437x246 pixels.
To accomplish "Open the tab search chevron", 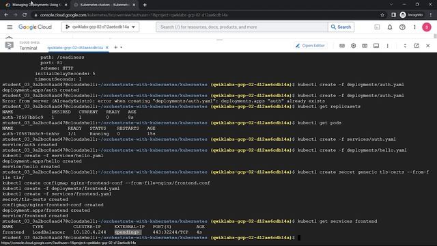I will pyautogui.click(x=391, y=5).
